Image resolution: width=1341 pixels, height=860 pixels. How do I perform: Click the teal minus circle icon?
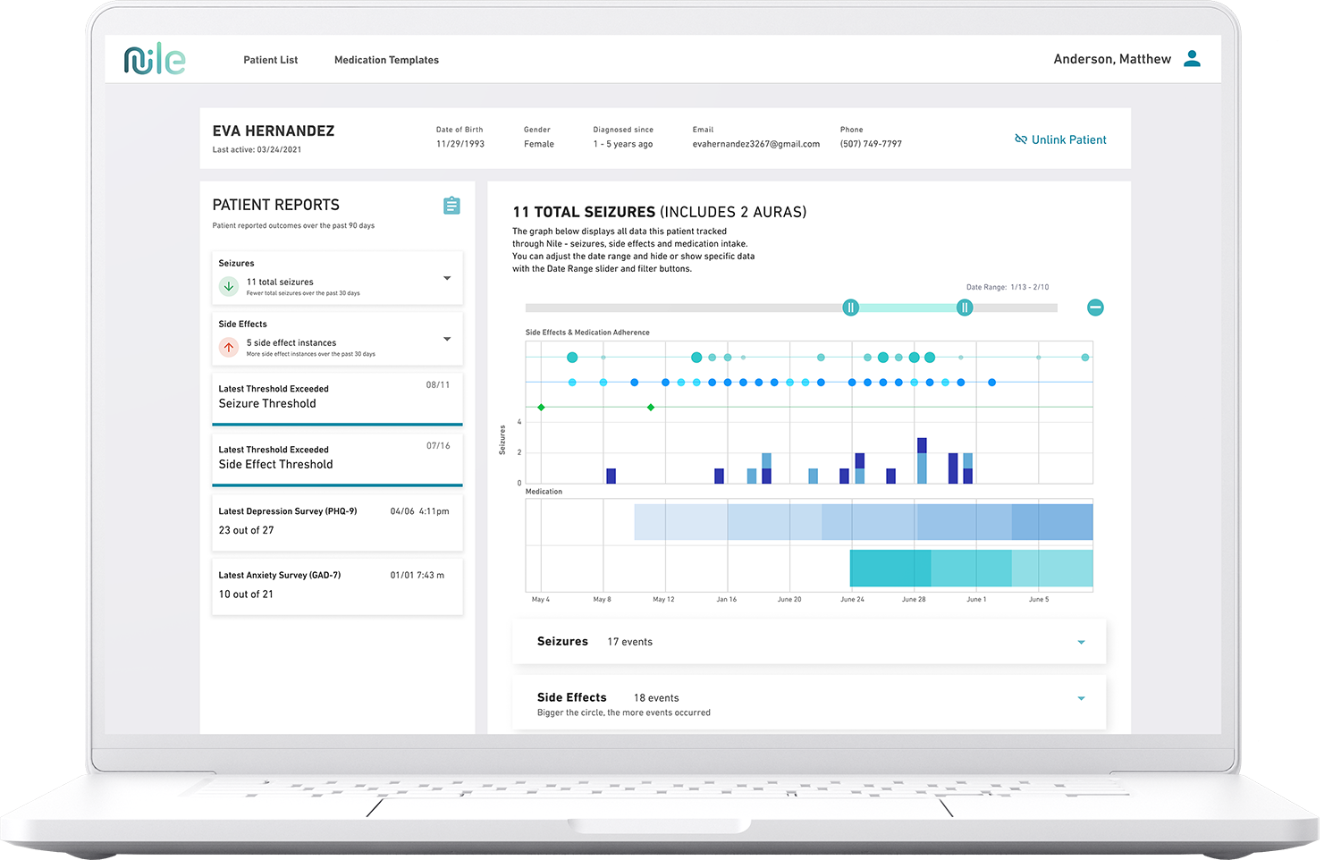[1095, 308]
